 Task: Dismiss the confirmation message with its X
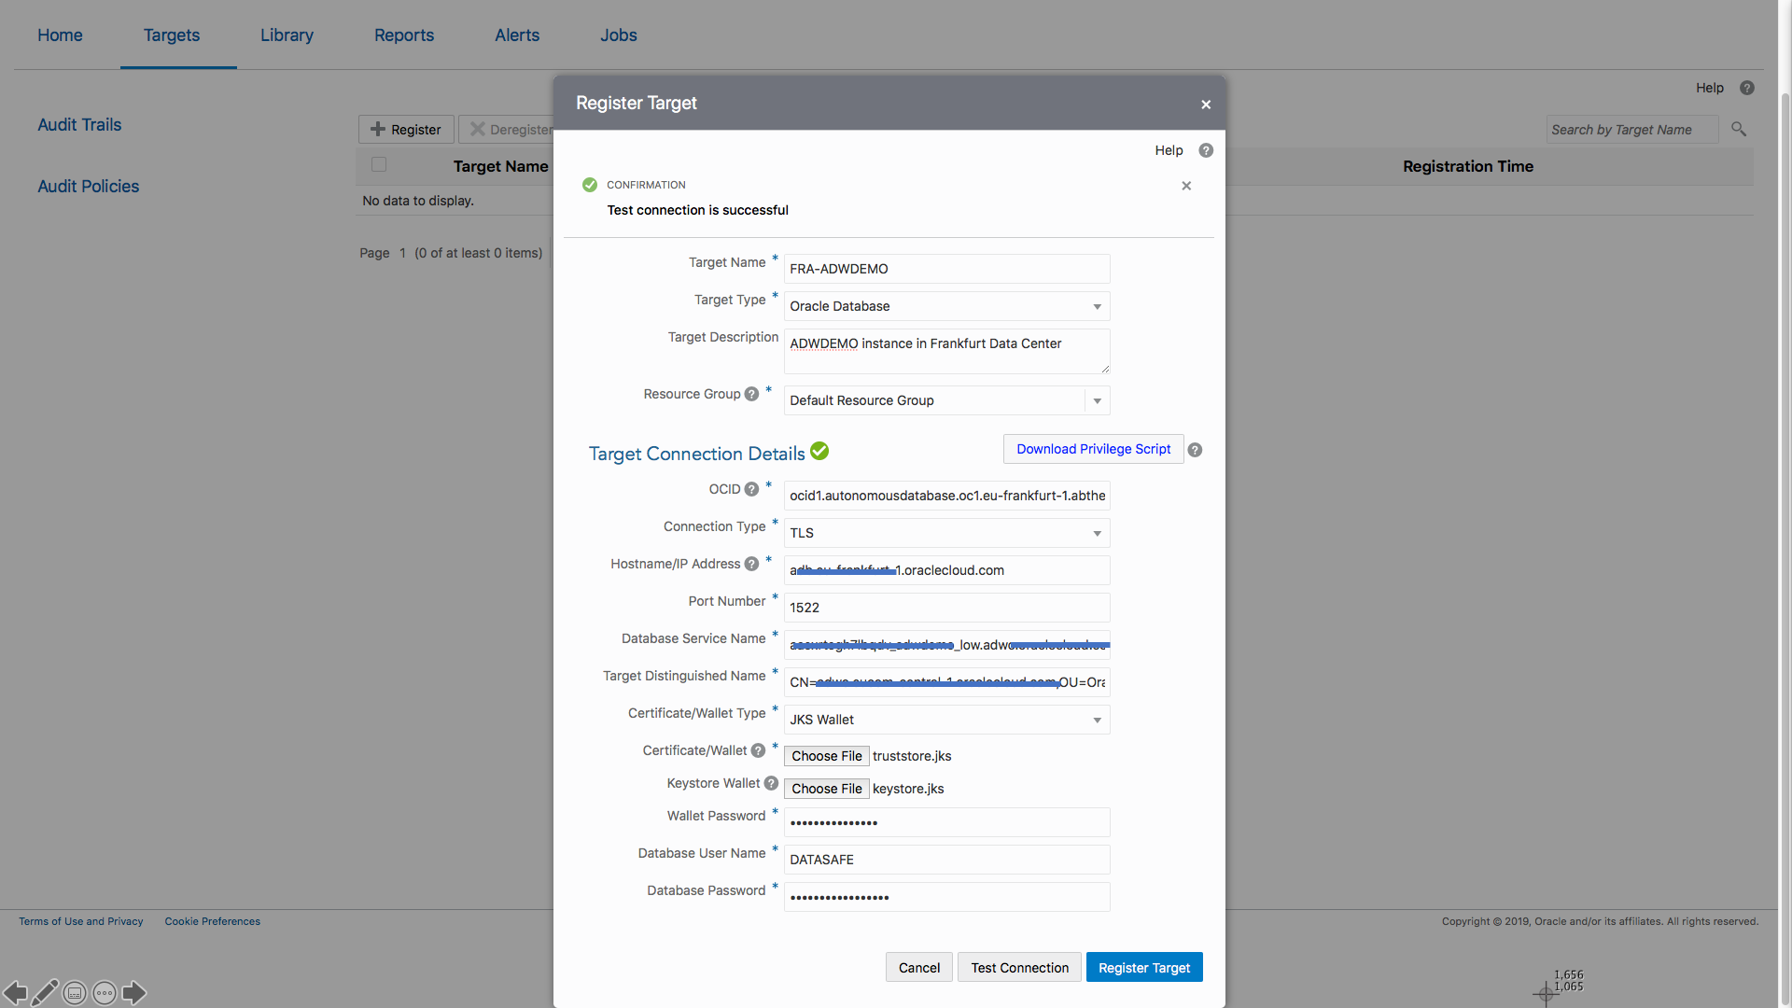coord(1186,186)
